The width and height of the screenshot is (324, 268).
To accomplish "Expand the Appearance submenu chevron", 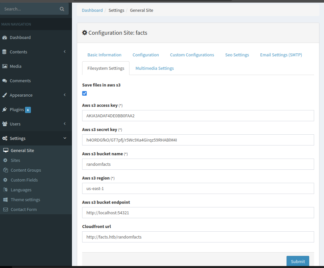I will [65, 95].
